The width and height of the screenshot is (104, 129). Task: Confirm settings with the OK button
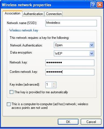[x=68, y=122]
